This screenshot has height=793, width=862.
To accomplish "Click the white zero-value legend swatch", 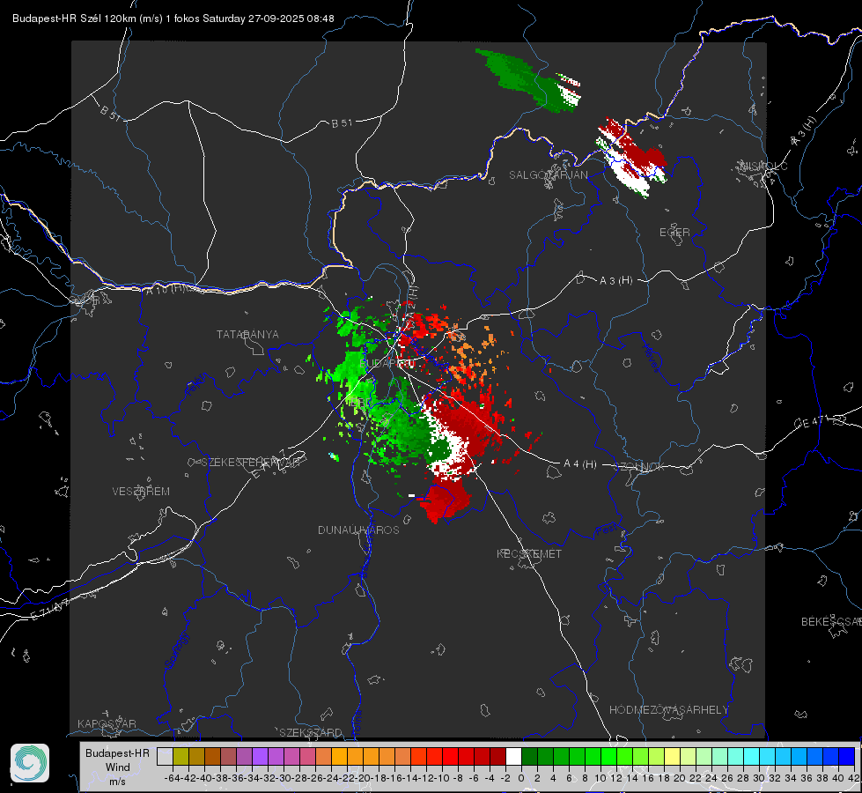I will 513,756.
